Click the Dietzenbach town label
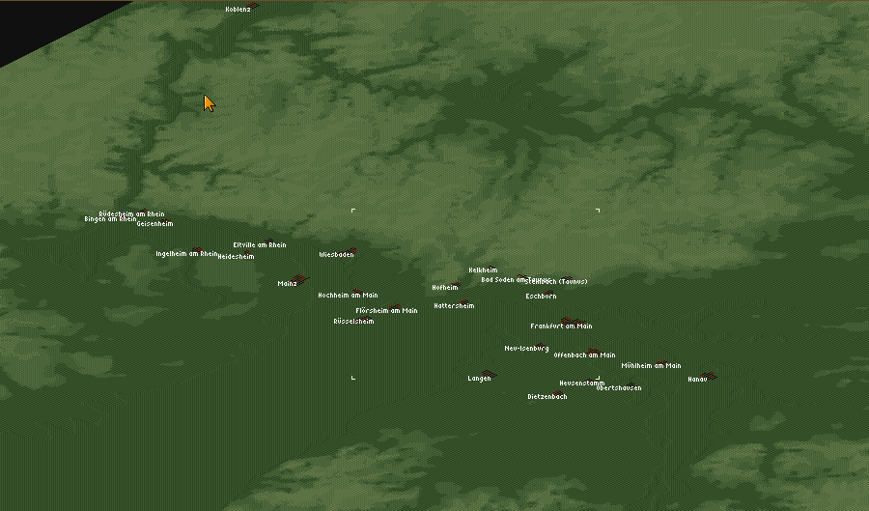The height and width of the screenshot is (511, 869). 547,397
